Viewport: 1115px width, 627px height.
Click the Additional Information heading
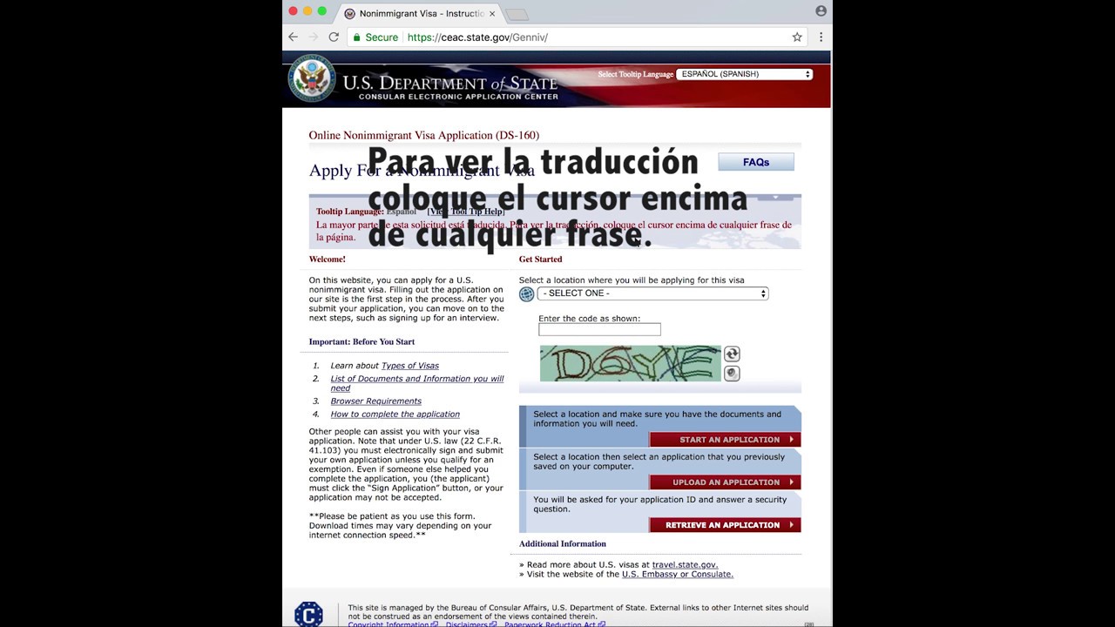coord(563,544)
